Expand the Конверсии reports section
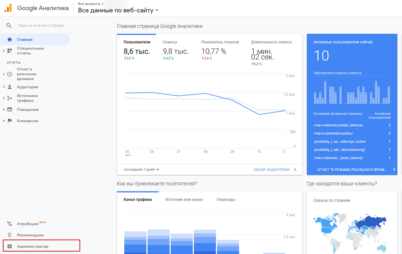 pyautogui.click(x=4, y=121)
